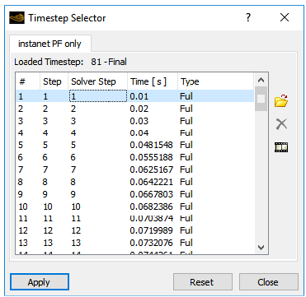Click the import/load results folder icon
The height and width of the screenshot is (297, 306).
coord(281,100)
